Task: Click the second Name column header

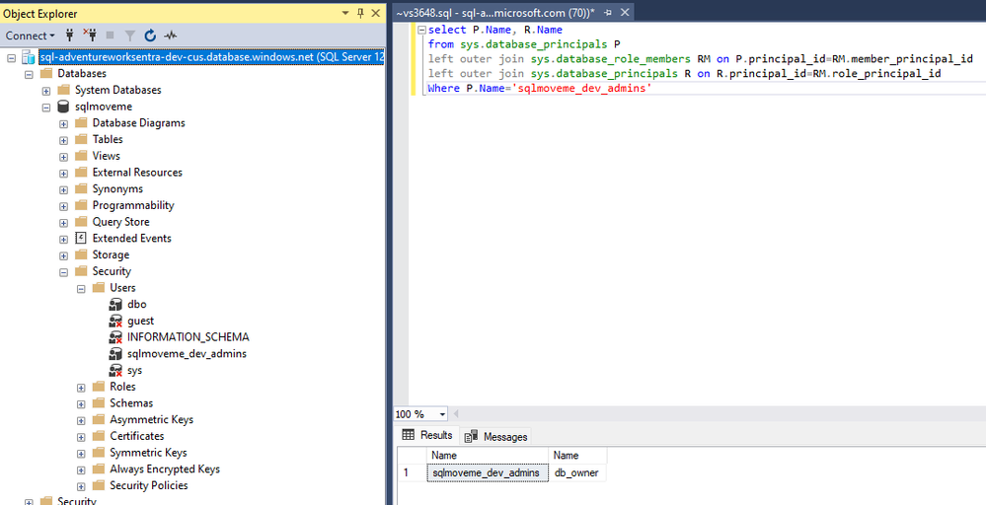Action: coord(578,456)
